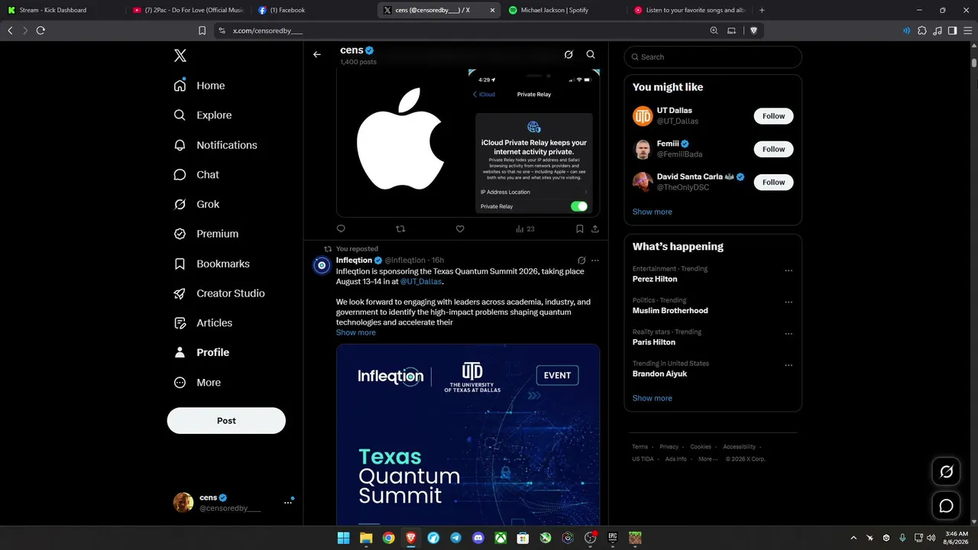Go to Home in X sidebar
978x550 pixels.
pos(199,86)
